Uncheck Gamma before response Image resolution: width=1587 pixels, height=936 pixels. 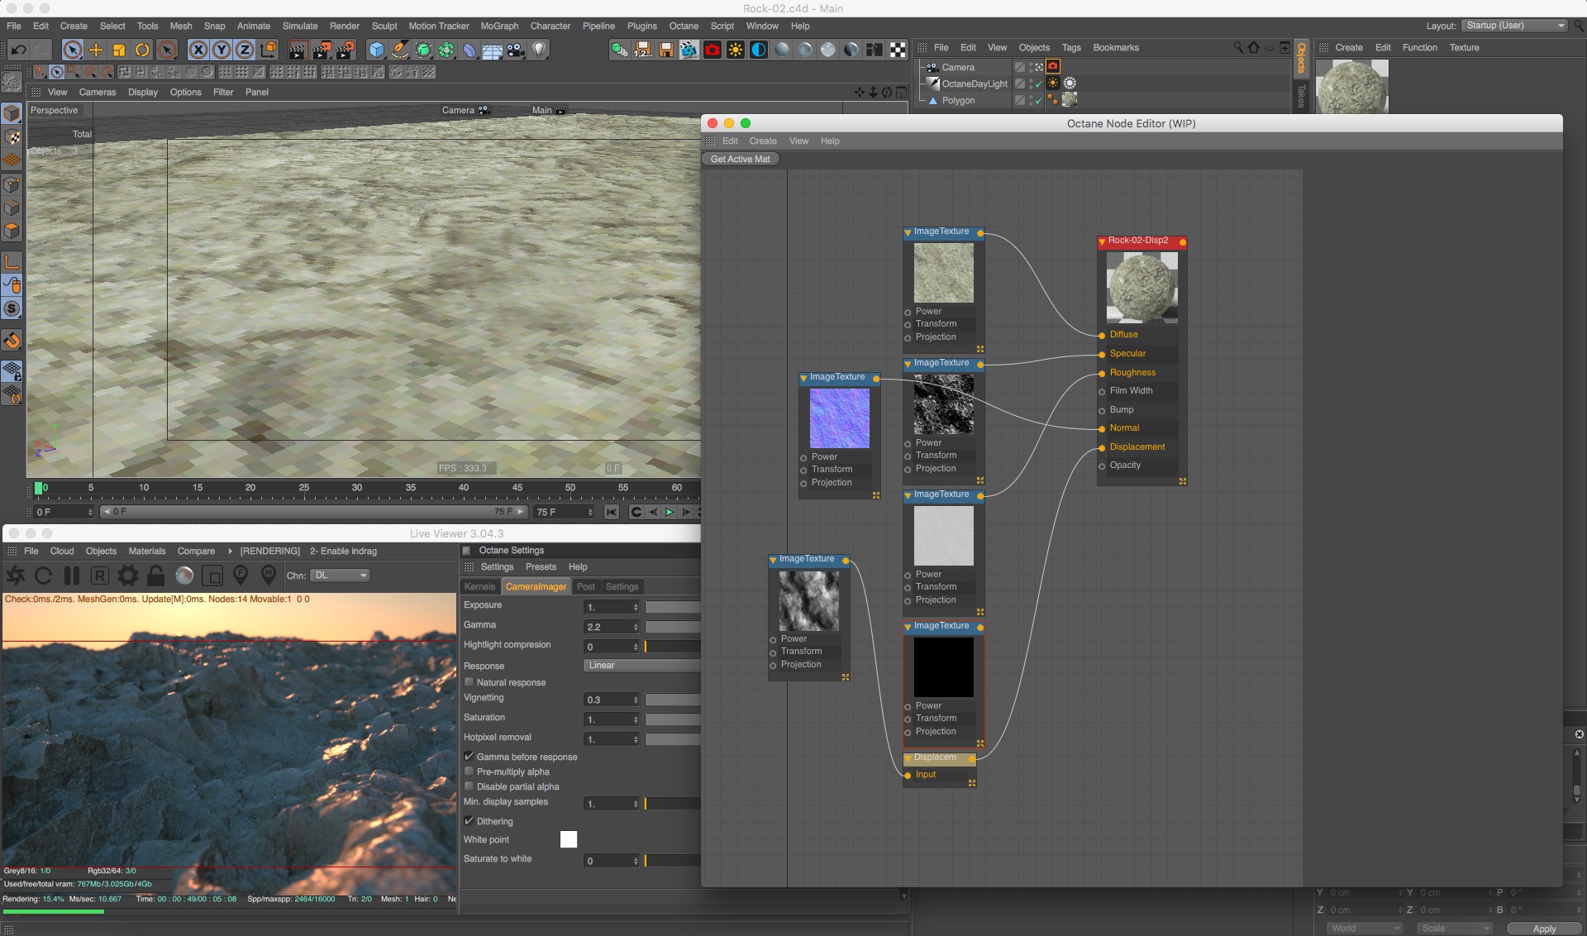click(469, 757)
